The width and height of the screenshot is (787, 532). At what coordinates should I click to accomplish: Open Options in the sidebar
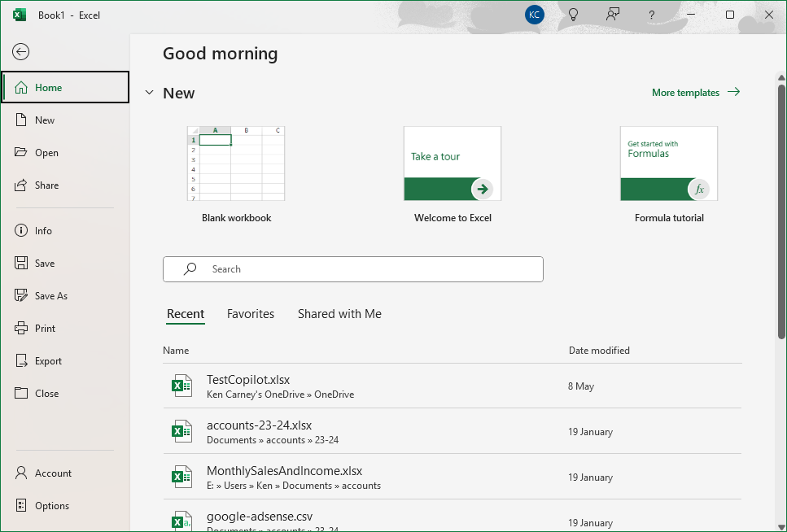pos(52,506)
